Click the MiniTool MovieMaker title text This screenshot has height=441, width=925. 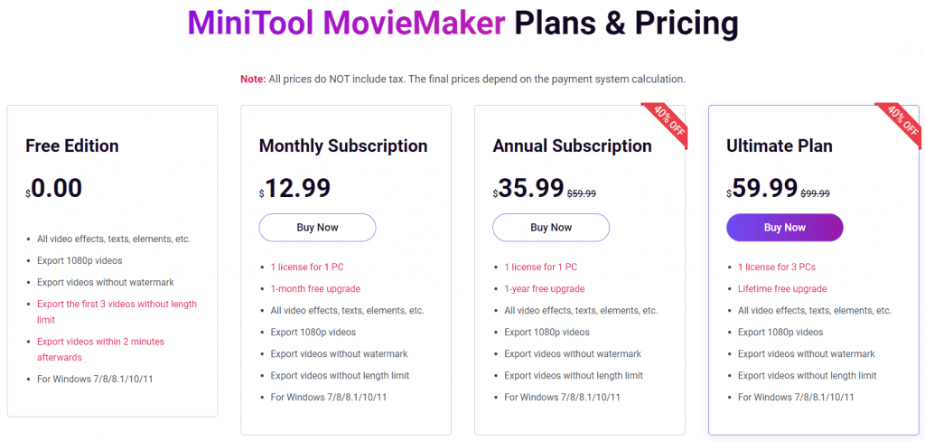347,23
